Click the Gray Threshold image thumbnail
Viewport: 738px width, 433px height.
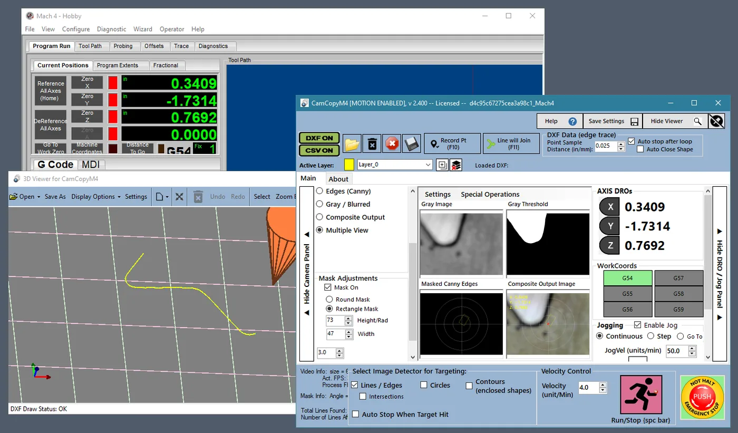pyautogui.click(x=548, y=243)
